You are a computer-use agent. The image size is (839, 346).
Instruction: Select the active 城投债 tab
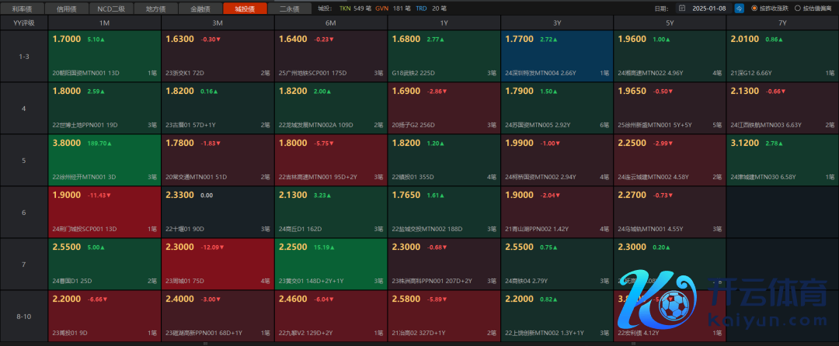tap(244, 9)
